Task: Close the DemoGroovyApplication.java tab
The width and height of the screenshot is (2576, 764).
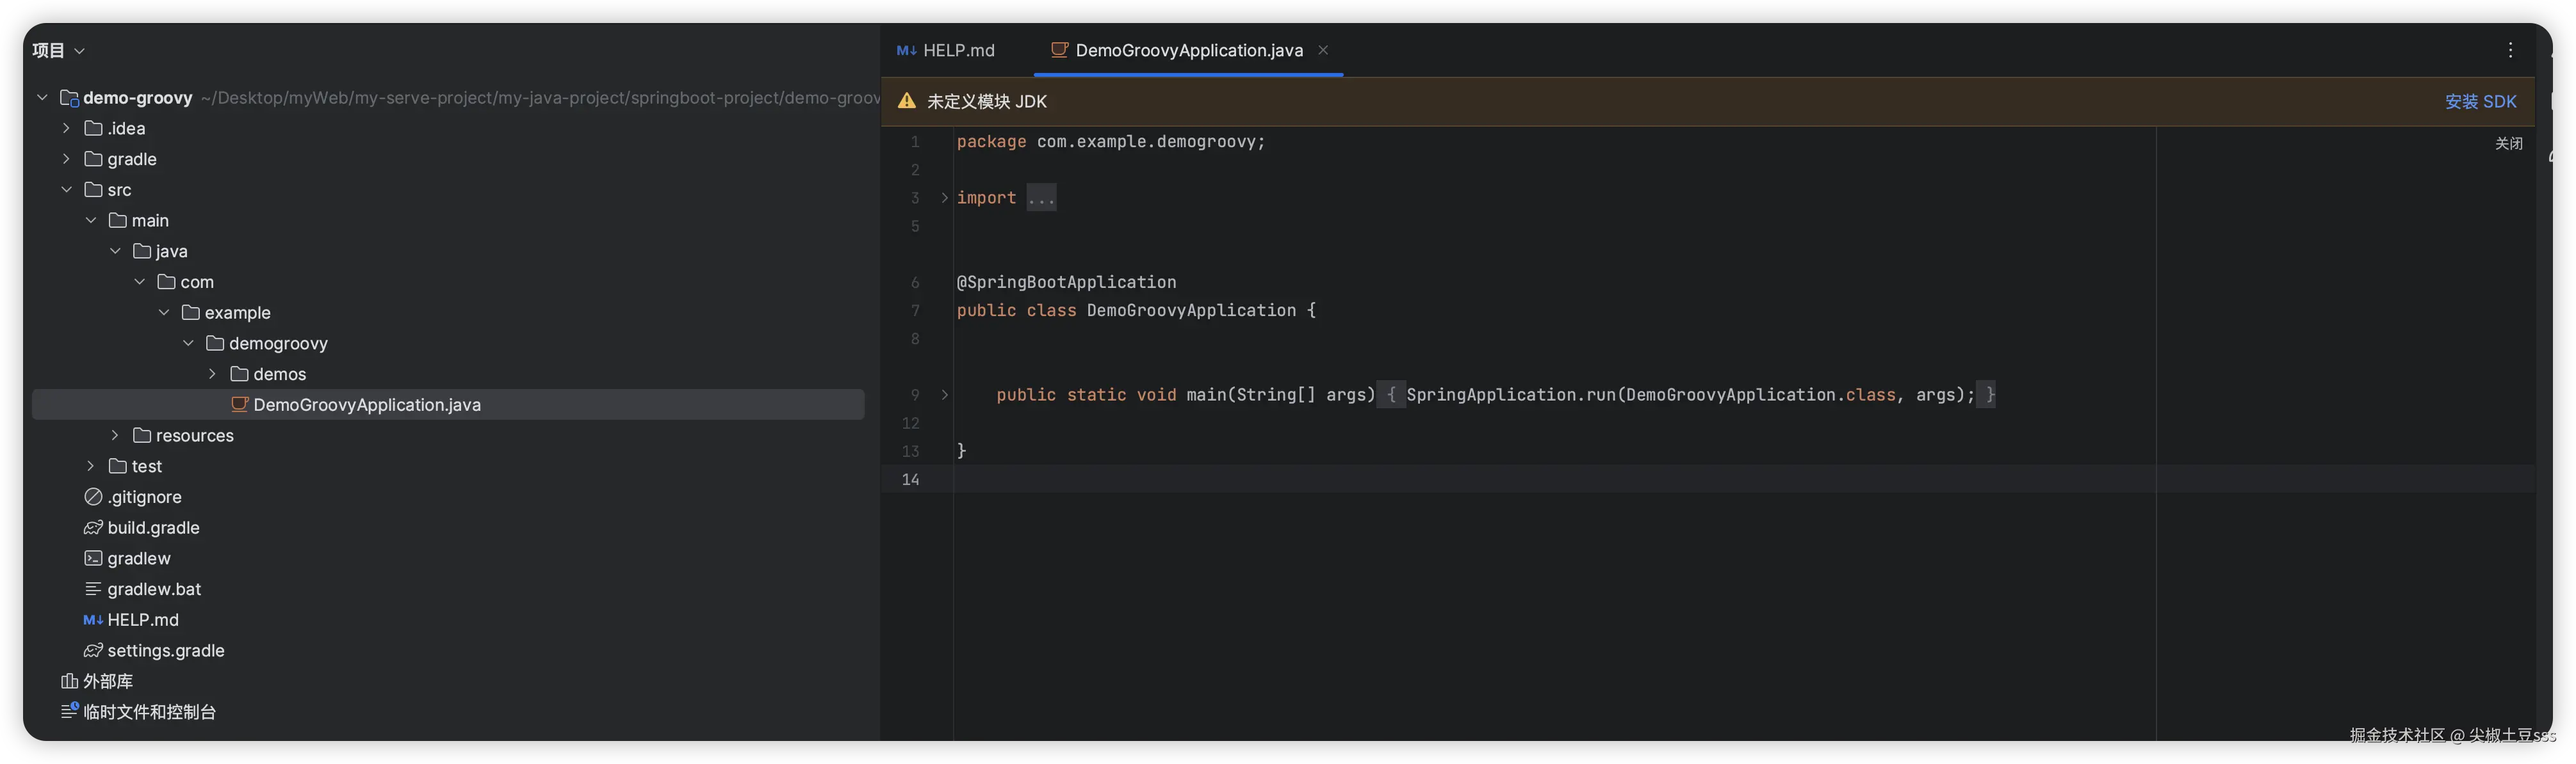Action: click(1323, 50)
